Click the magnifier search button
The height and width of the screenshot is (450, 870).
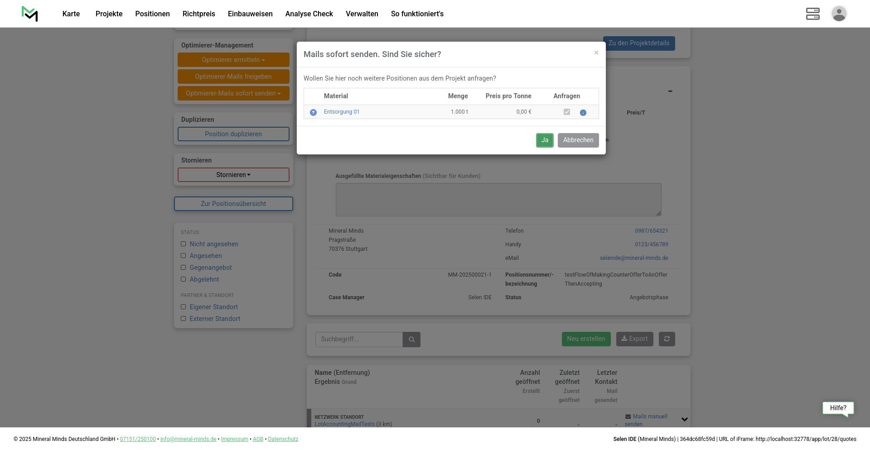[411, 340]
